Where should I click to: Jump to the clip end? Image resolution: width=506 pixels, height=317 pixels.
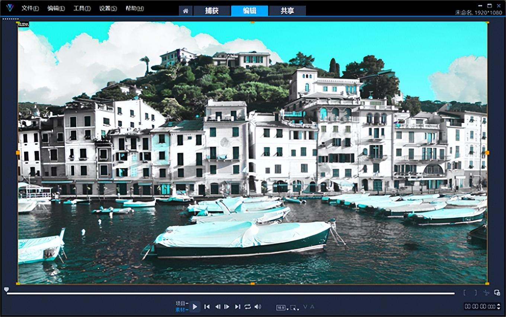[237, 307]
